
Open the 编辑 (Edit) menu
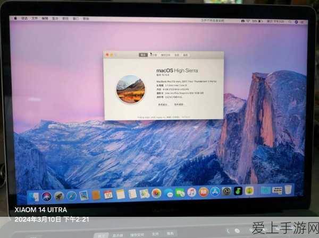(45, 19)
